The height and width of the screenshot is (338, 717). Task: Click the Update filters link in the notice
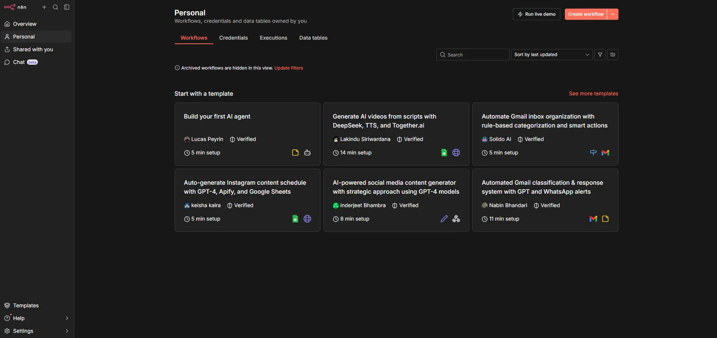tap(289, 68)
